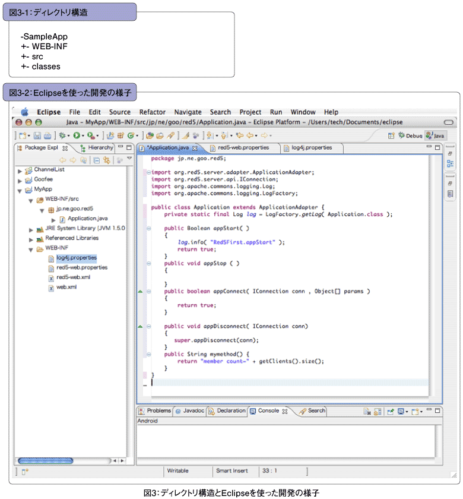The height and width of the screenshot is (499, 463).
Task: Click the New Java Package icon
Action: (120, 135)
